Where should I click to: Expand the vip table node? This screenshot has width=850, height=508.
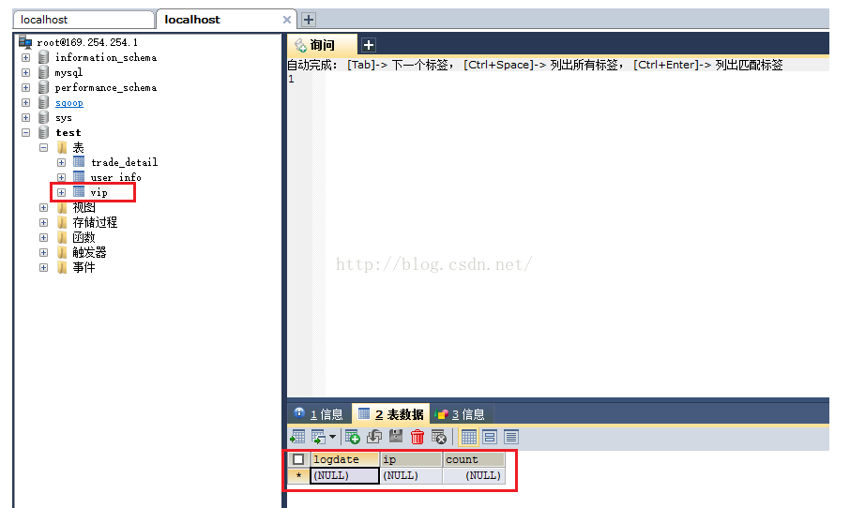pyautogui.click(x=62, y=192)
